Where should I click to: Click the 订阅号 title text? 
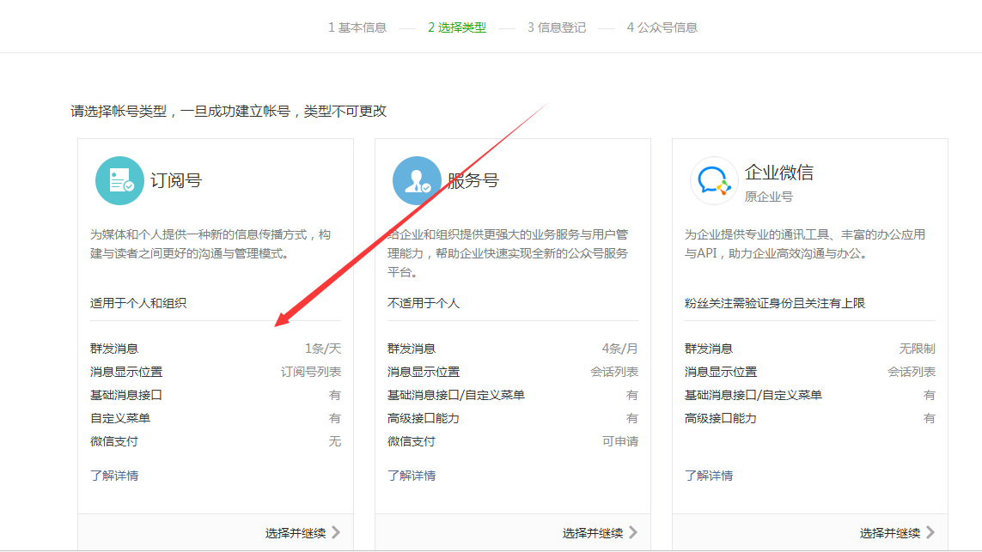point(176,181)
